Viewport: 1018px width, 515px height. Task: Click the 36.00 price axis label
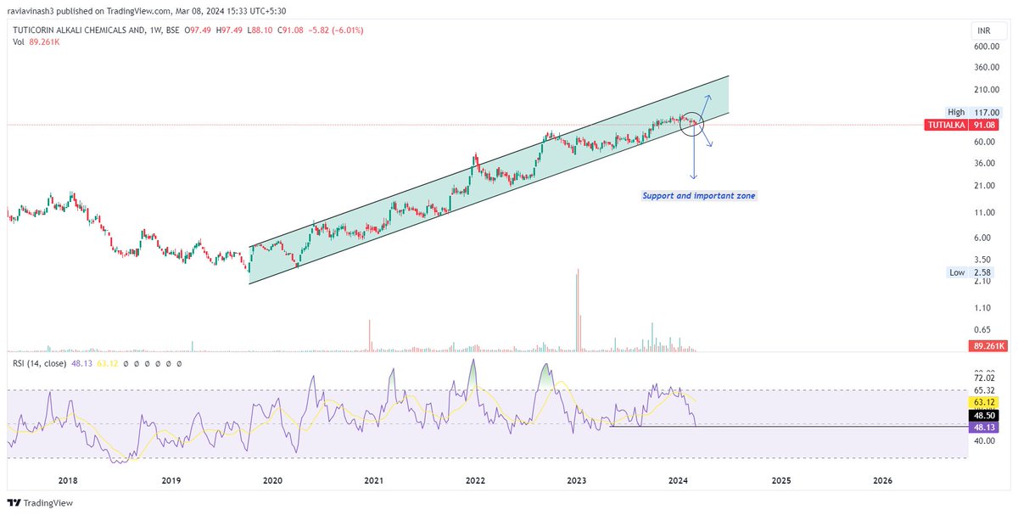pyautogui.click(x=986, y=163)
